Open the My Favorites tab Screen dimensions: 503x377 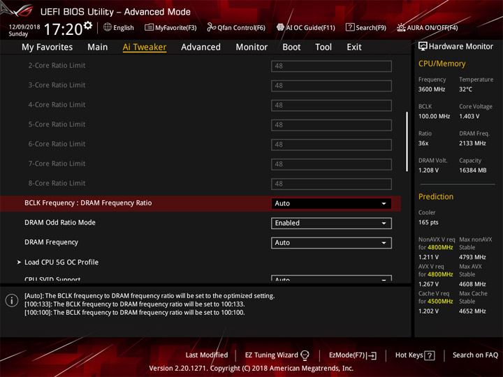click(48, 47)
